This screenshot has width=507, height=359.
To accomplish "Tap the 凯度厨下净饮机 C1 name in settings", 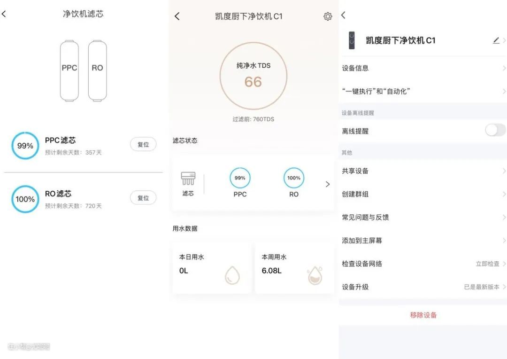I will point(400,40).
